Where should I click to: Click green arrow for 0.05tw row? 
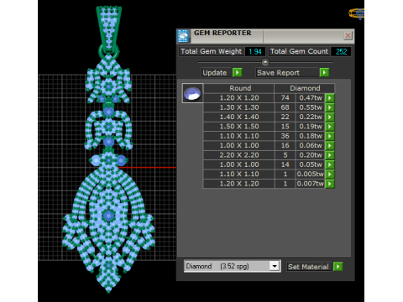[330, 164]
